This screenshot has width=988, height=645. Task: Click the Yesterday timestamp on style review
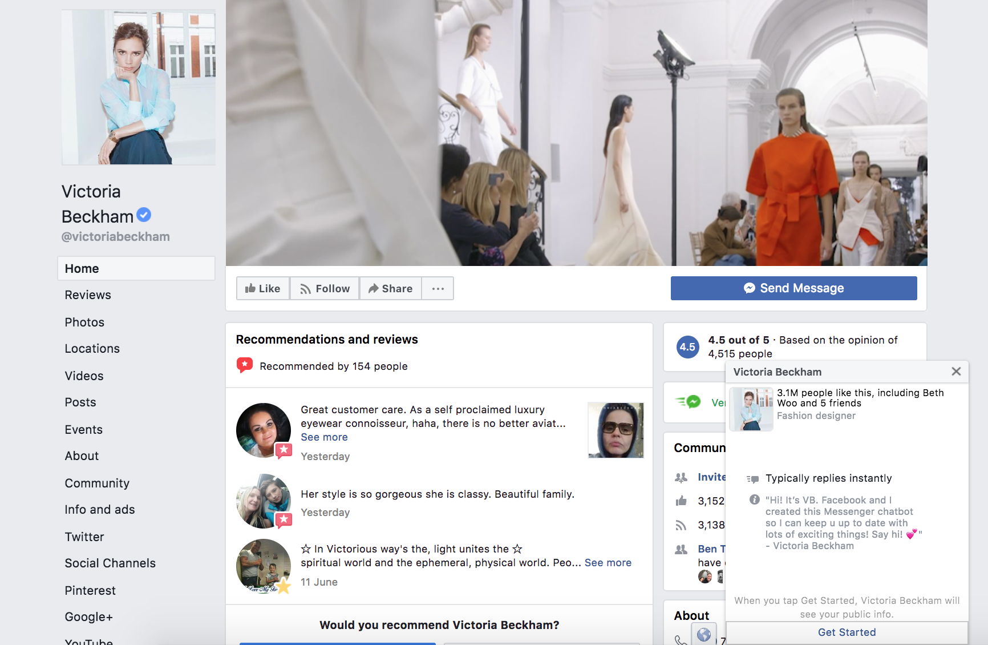(x=325, y=513)
